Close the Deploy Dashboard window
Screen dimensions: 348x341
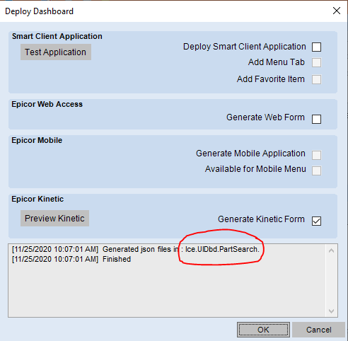(337, 11)
